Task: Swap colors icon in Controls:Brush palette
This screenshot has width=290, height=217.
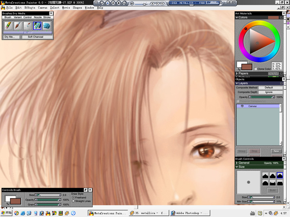Action: click(x=8, y=204)
